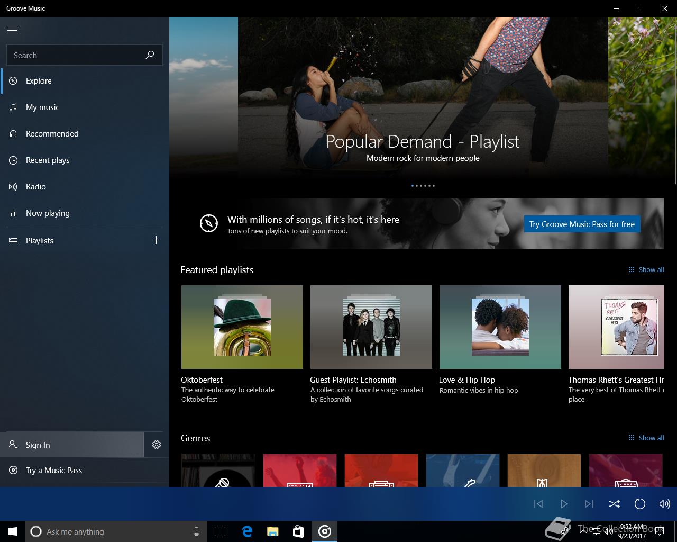Screen dimensions: 677x542
Task: Click the compass icon in the promo banner
Action: [209, 223]
